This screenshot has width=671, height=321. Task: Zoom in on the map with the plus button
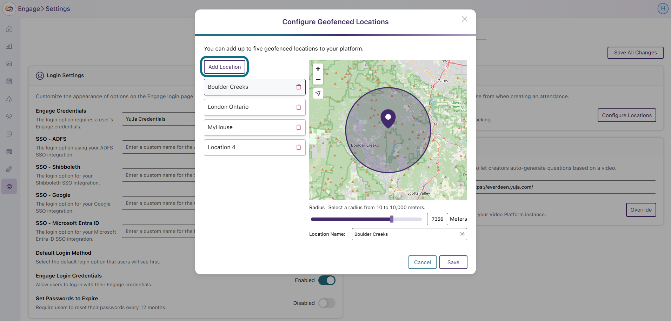click(318, 69)
